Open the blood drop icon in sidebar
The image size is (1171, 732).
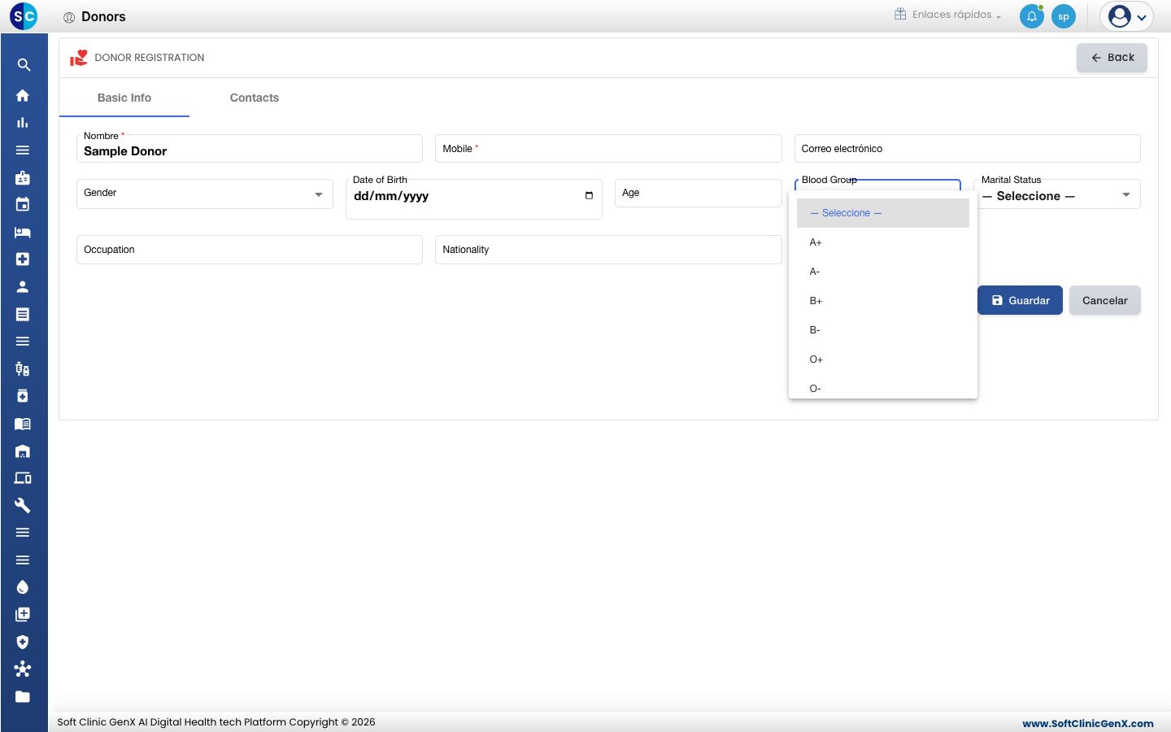[x=23, y=587]
